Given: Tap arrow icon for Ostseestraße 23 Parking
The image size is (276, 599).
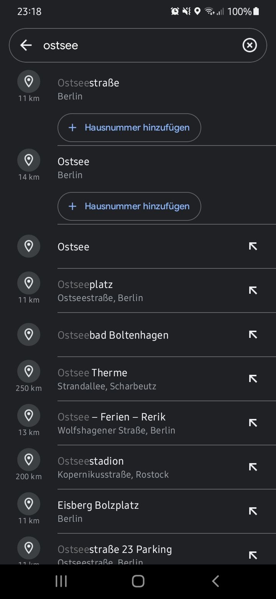Looking at the screenshot, I should pyautogui.click(x=253, y=555).
